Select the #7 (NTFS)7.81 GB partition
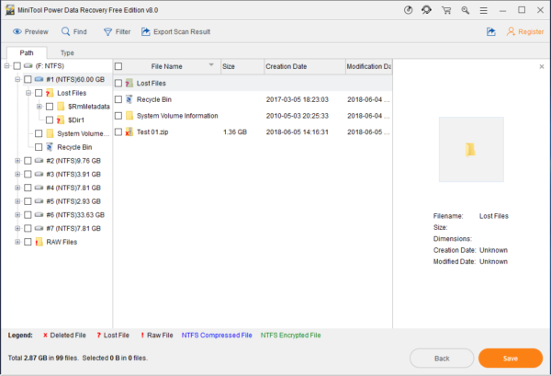This screenshot has height=376, width=551. click(x=73, y=229)
